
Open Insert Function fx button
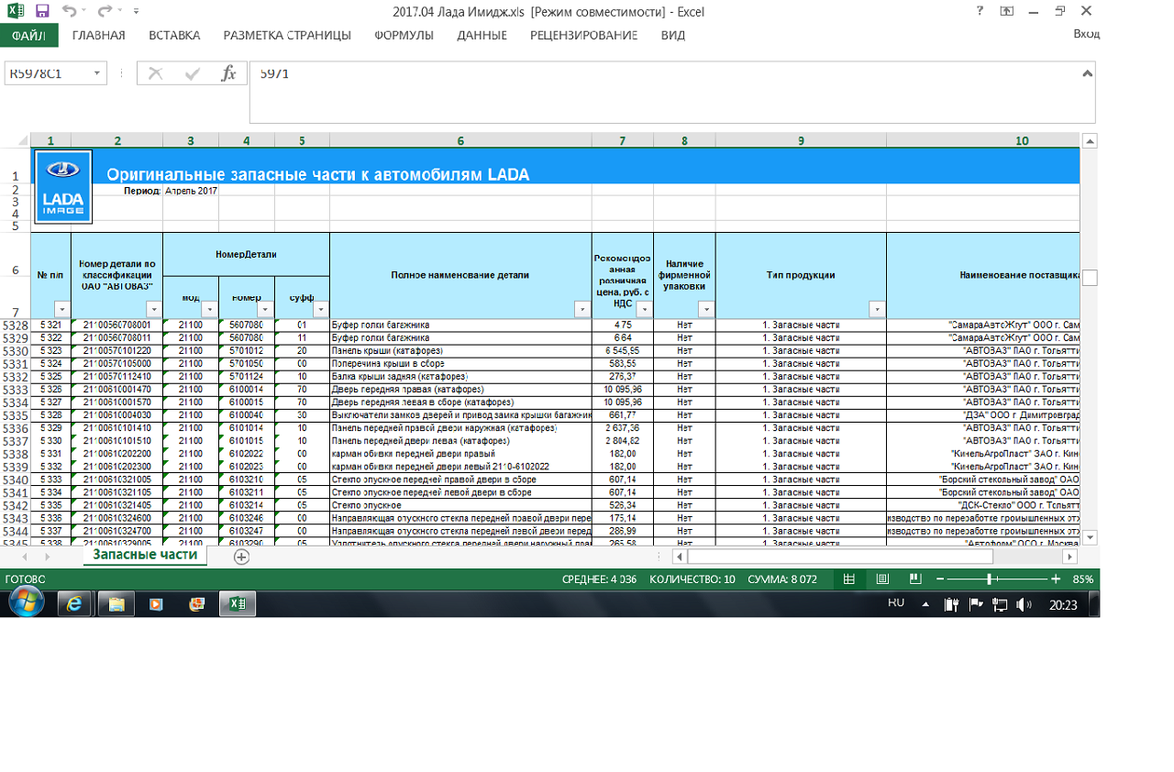[x=229, y=73]
